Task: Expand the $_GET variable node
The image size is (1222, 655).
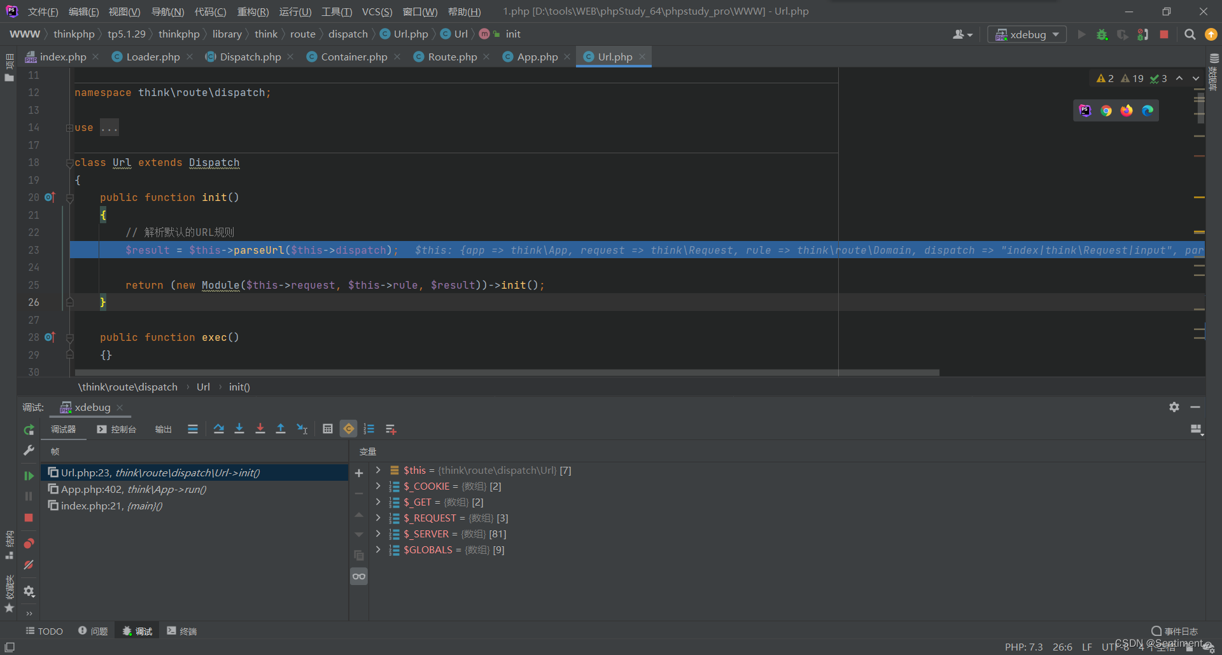Action: coord(378,502)
